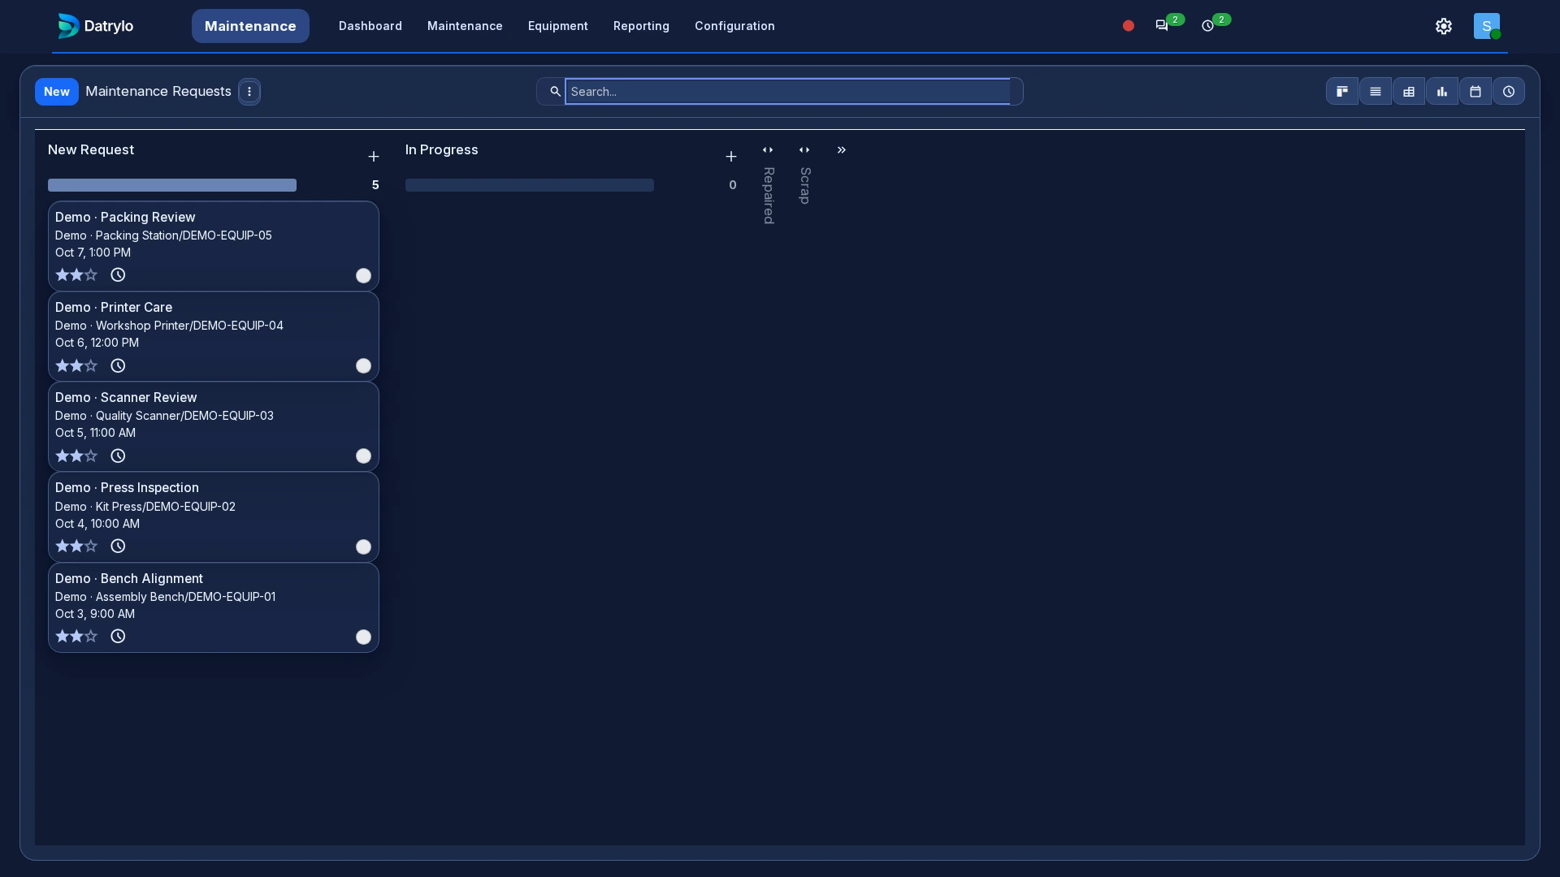
Task: Open the settings gear icon
Action: [x=1444, y=26]
